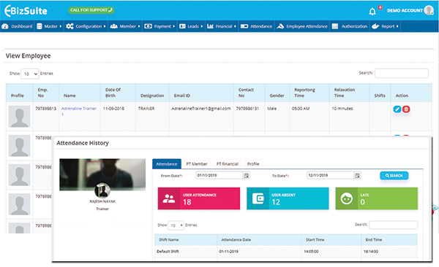Viewport: 439px width, 267px height.
Task: Click the Call For Support button
Action: (x=91, y=10)
